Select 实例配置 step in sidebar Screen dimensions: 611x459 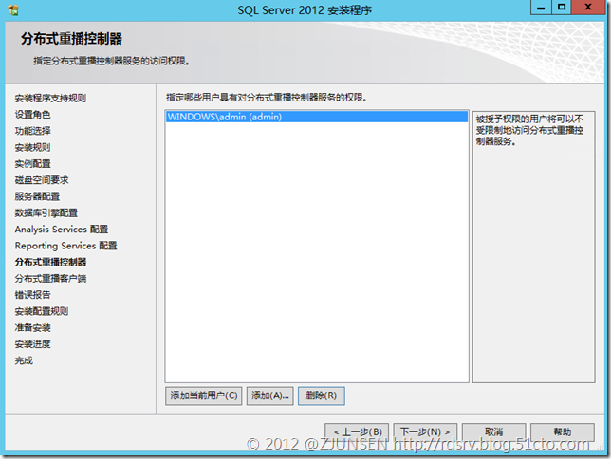pyautogui.click(x=32, y=164)
